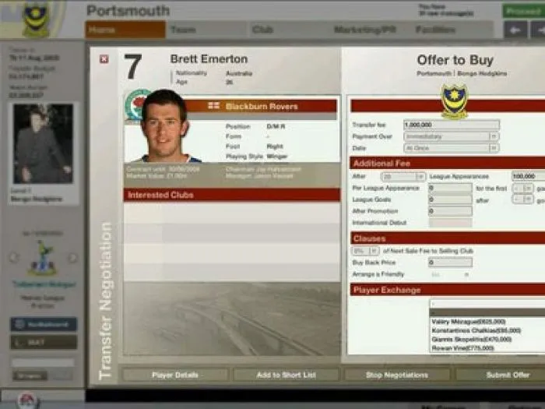Image resolution: width=545 pixels, height=409 pixels.
Task: Open the Team tab
Action: 207,30
